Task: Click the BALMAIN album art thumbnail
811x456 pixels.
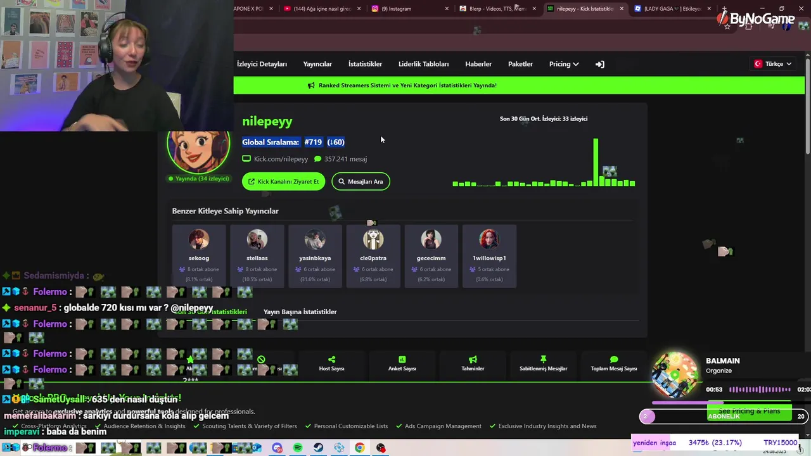Action: click(x=675, y=374)
